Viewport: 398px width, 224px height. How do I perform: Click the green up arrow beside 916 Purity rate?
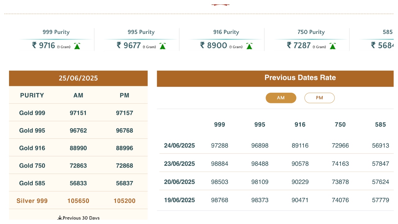(249, 46)
